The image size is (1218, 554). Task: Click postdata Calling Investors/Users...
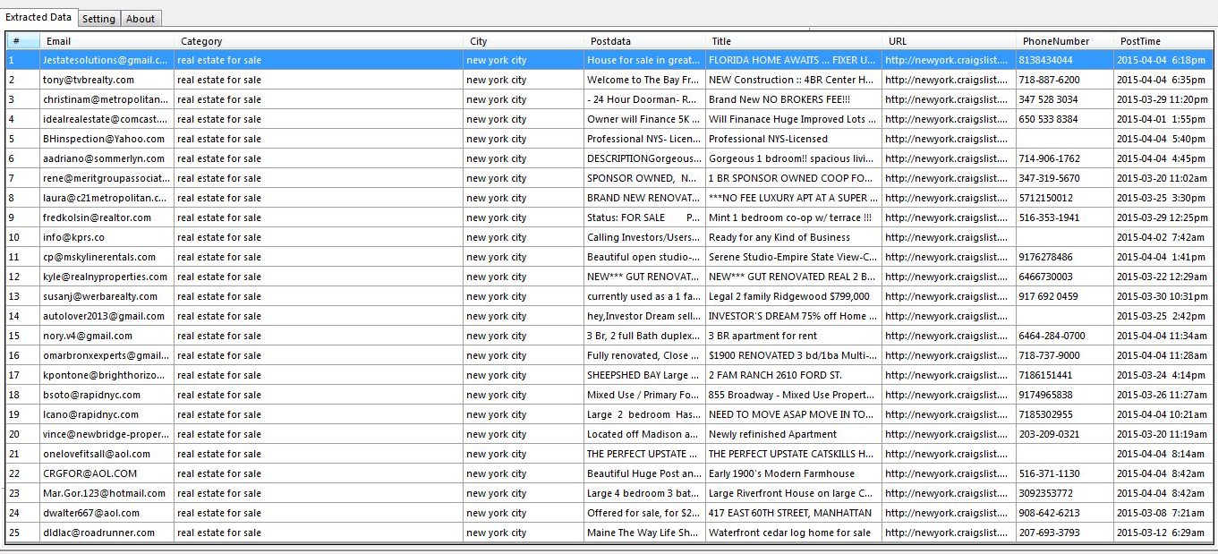click(x=644, y=237)
